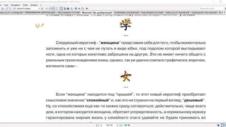Switch to the KOMMUNIKATIVN...NGVISTIKA.epub tab
Image resolution: width=226 pixels, height=127 pixels.
coord(40,13)
